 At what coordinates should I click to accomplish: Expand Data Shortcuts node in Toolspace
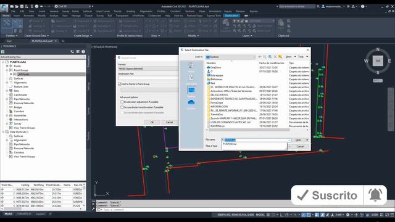click(3, 132)
